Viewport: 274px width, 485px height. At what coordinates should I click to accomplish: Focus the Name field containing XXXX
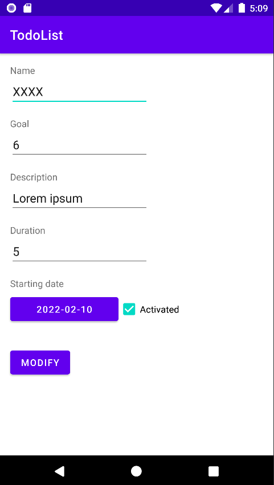79,92
